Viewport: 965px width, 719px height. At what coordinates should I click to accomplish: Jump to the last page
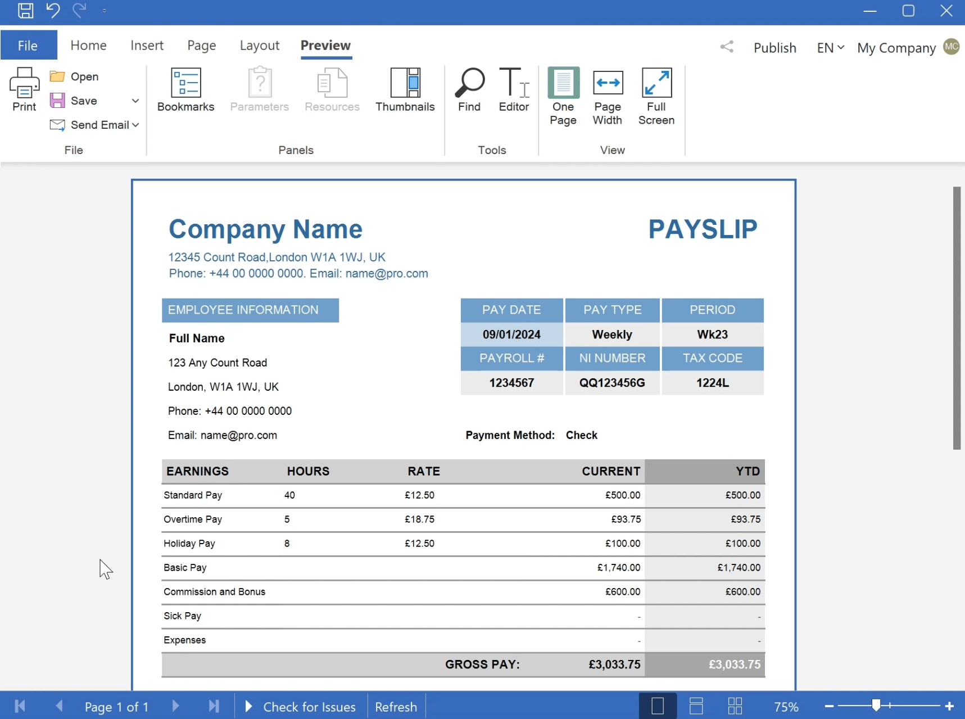pyautogui.click(x=214, y=706)
